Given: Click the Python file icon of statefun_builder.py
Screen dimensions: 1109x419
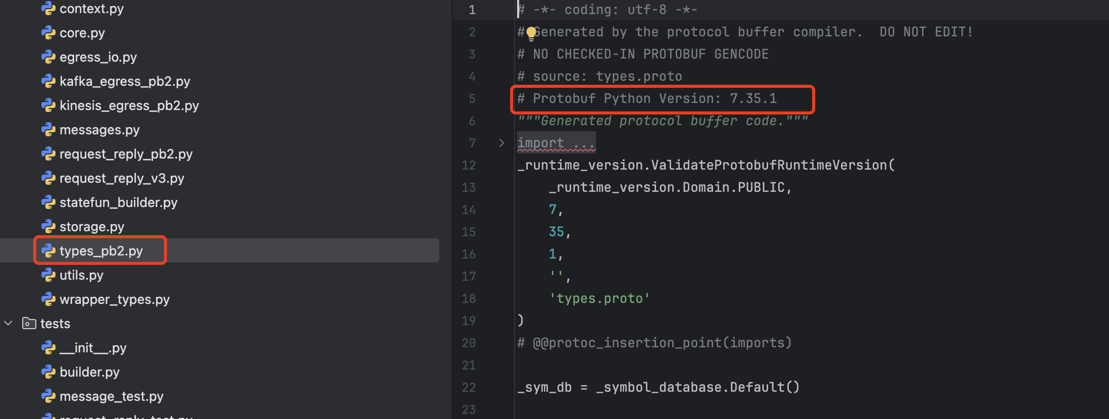Looking at the screenshot, I should click(x=48, y=202).
